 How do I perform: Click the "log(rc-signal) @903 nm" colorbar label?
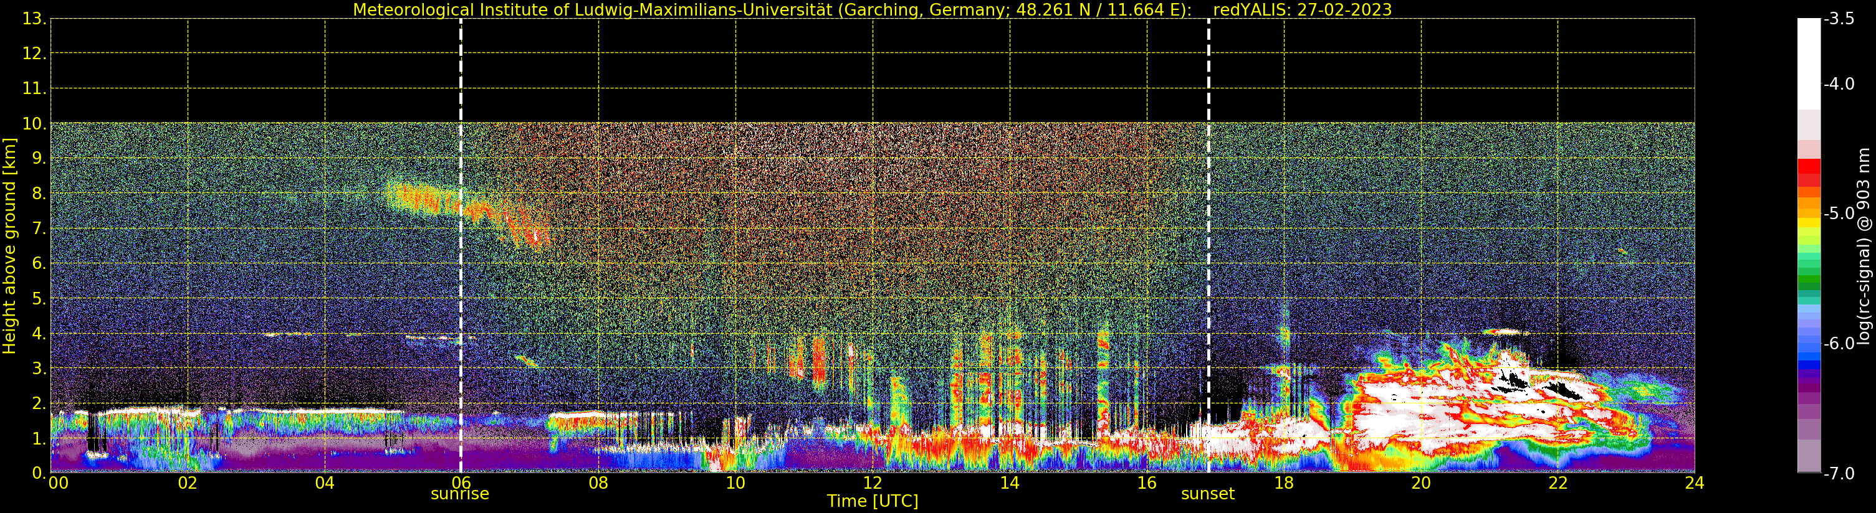1864,246
